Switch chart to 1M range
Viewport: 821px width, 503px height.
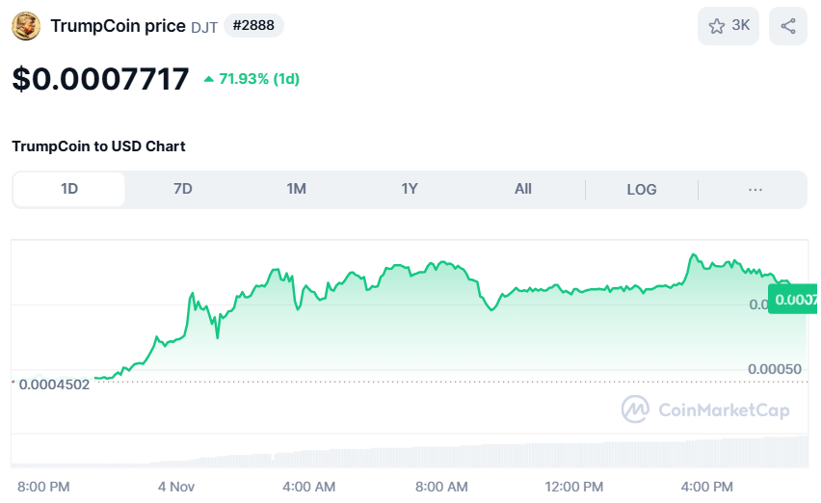296,189
